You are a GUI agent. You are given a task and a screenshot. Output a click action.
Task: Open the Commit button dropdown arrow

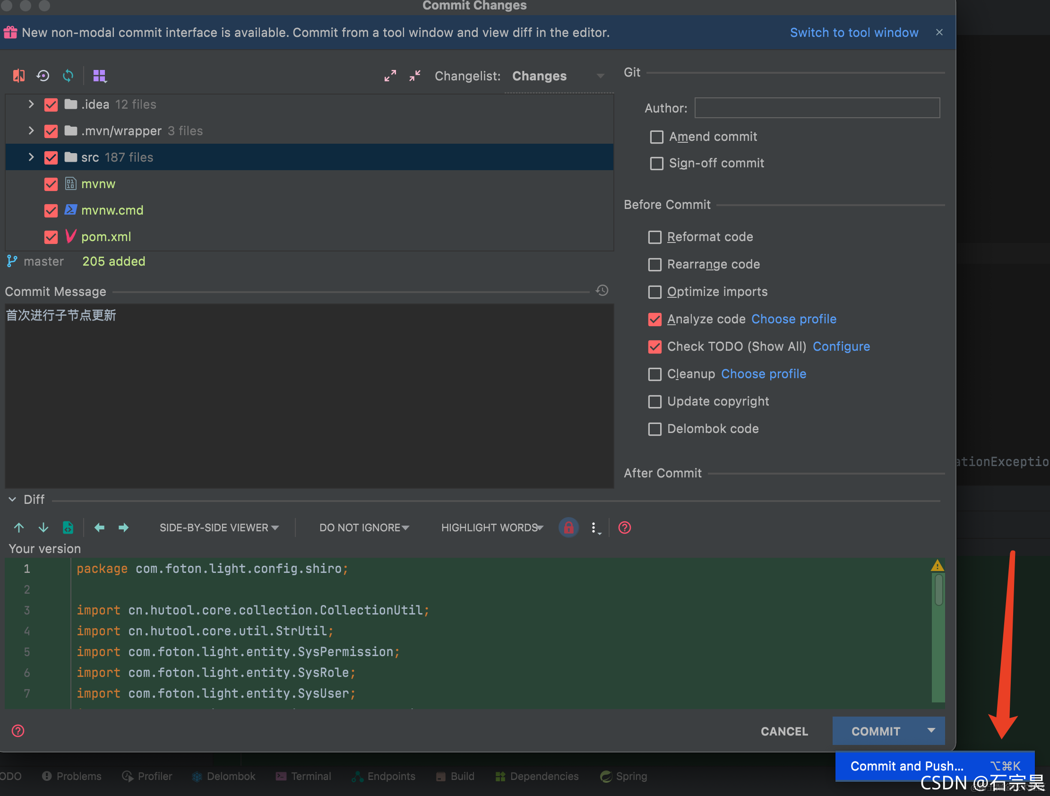coord(931,730)
